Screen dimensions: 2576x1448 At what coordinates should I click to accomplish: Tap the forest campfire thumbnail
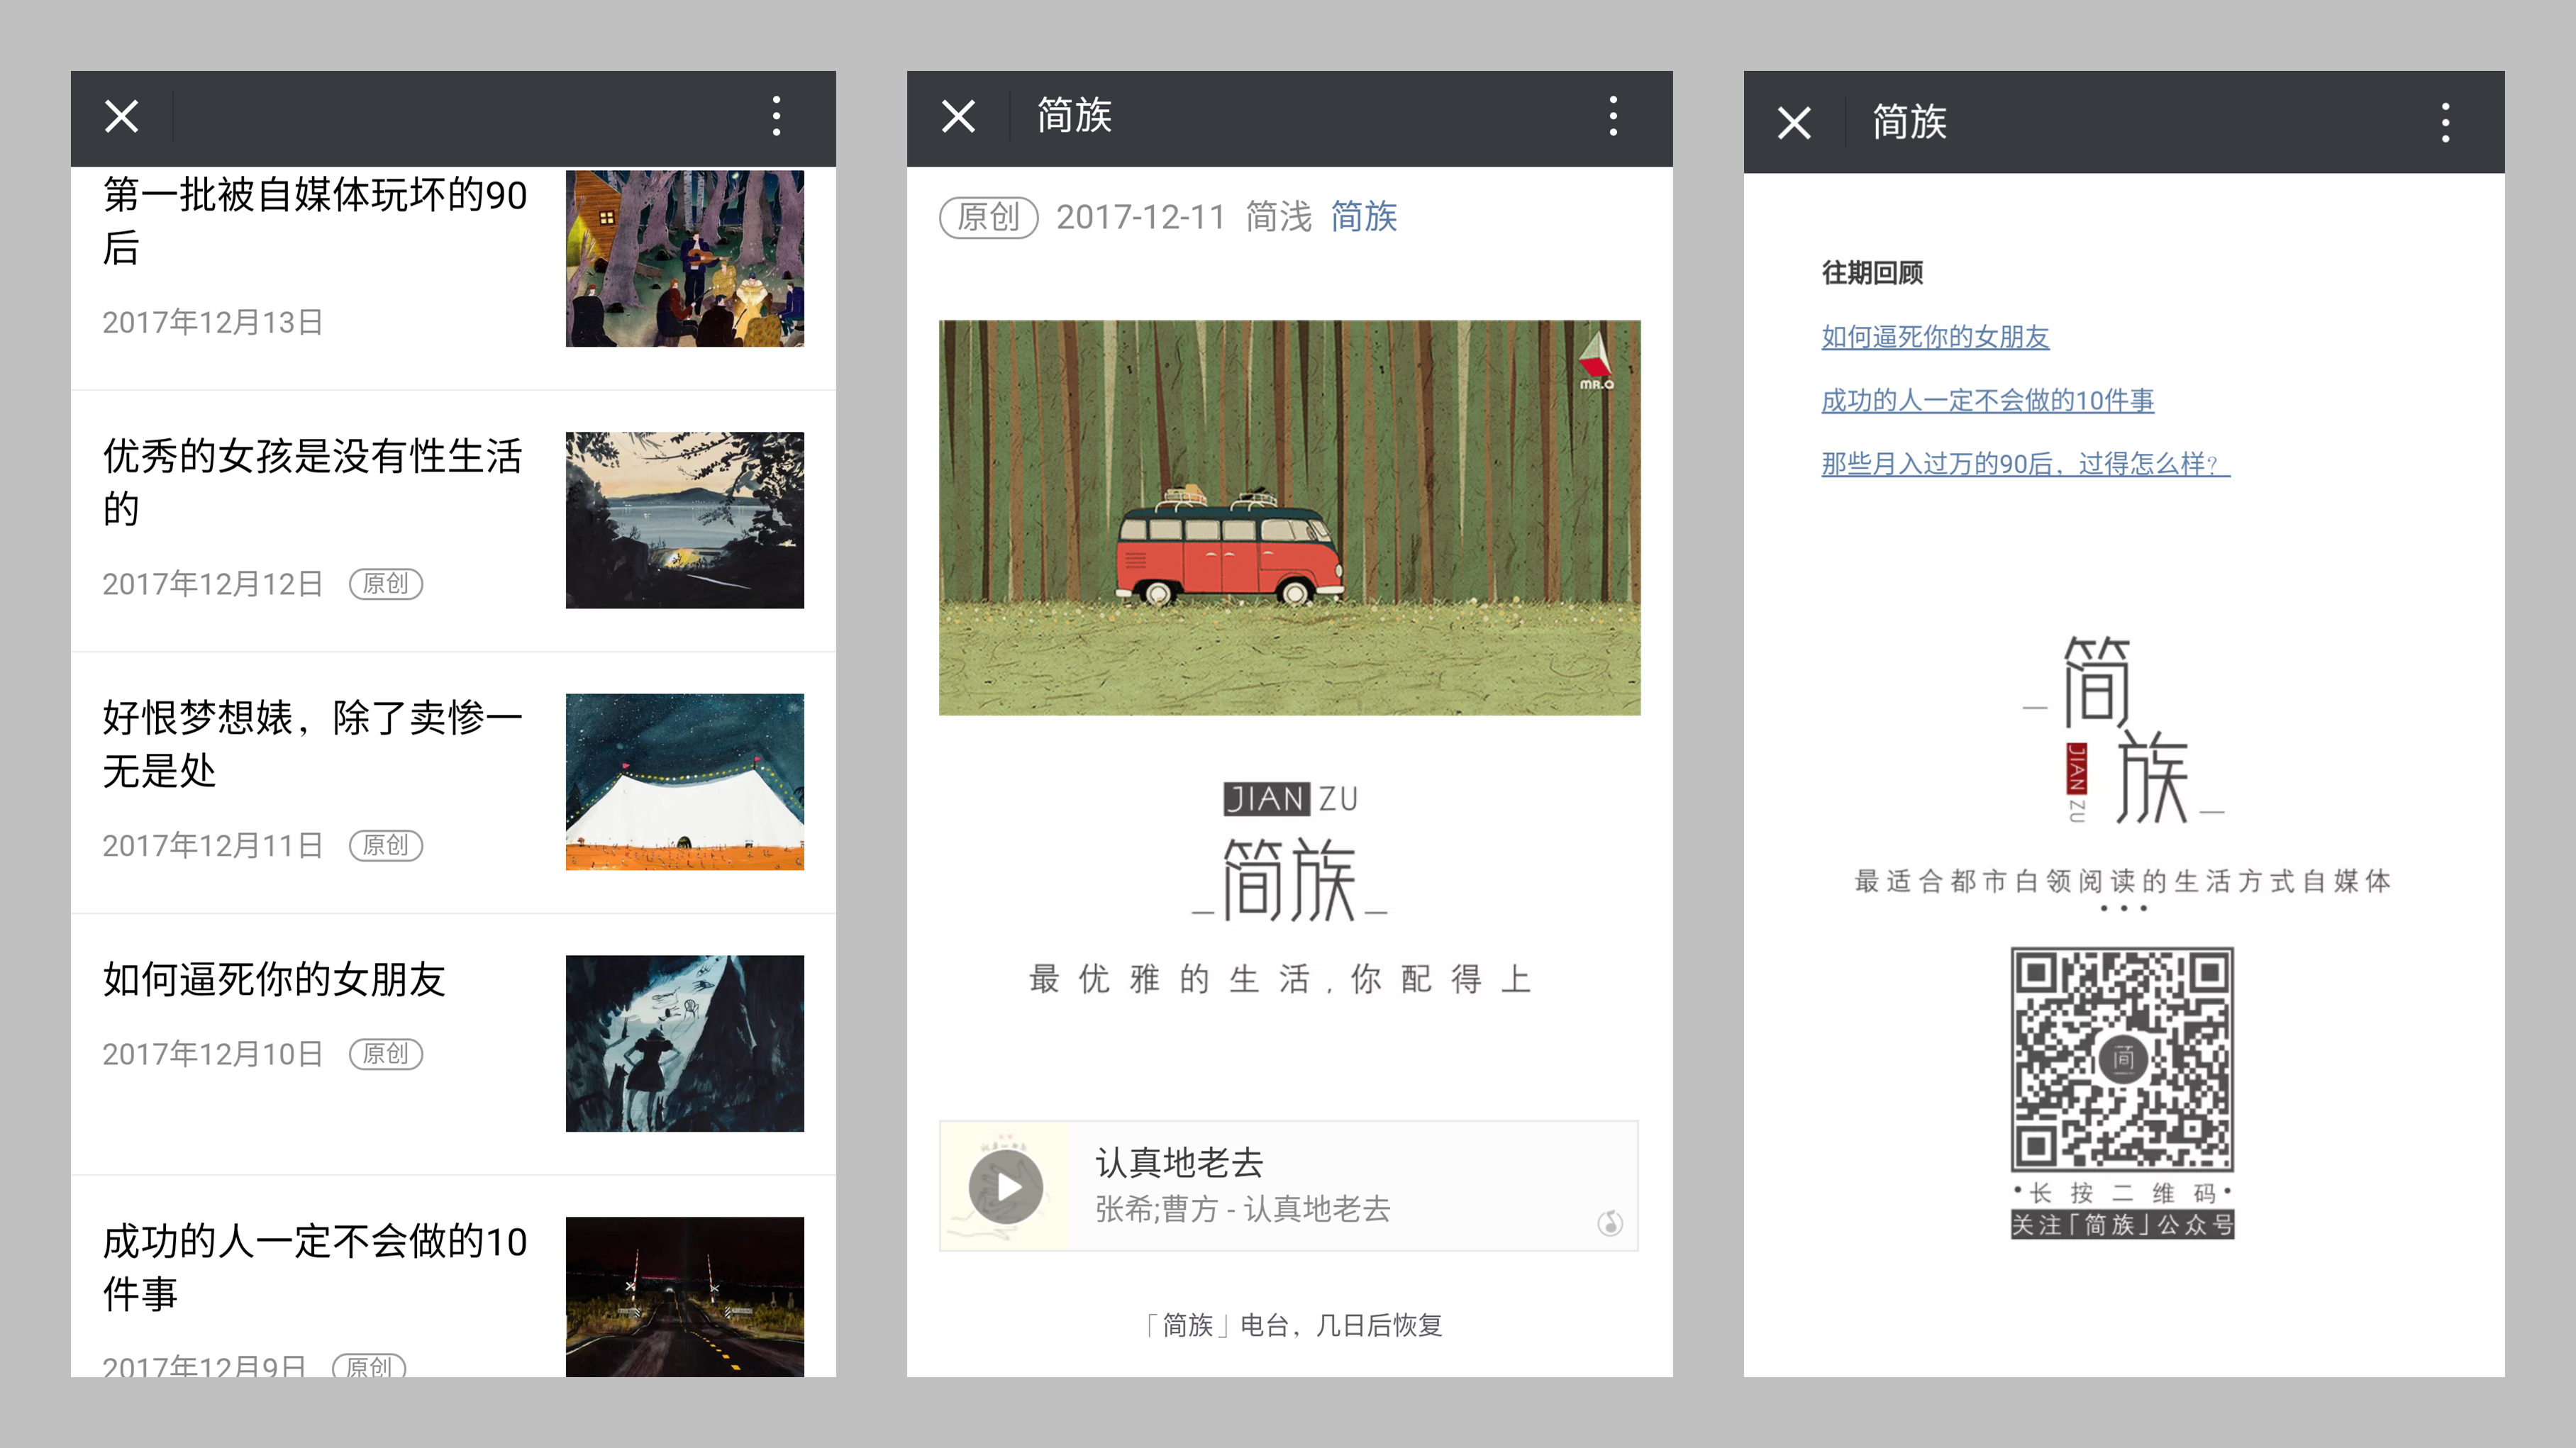[x=685, y=258]
